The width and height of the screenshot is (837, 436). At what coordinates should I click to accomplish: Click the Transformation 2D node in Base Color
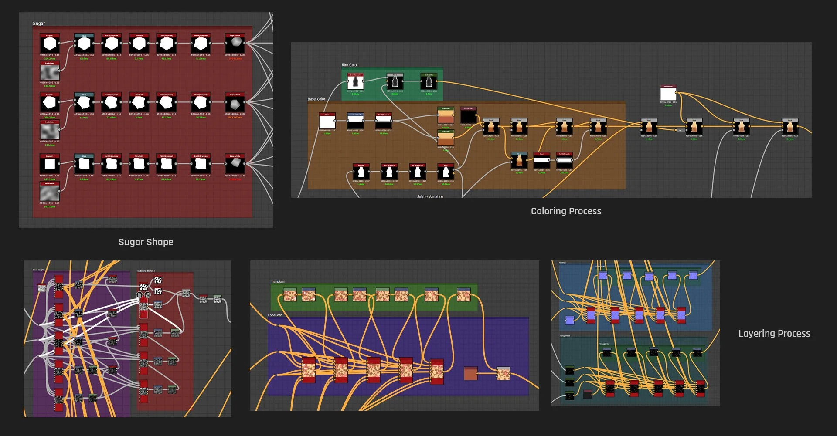[x=355, y=121]
